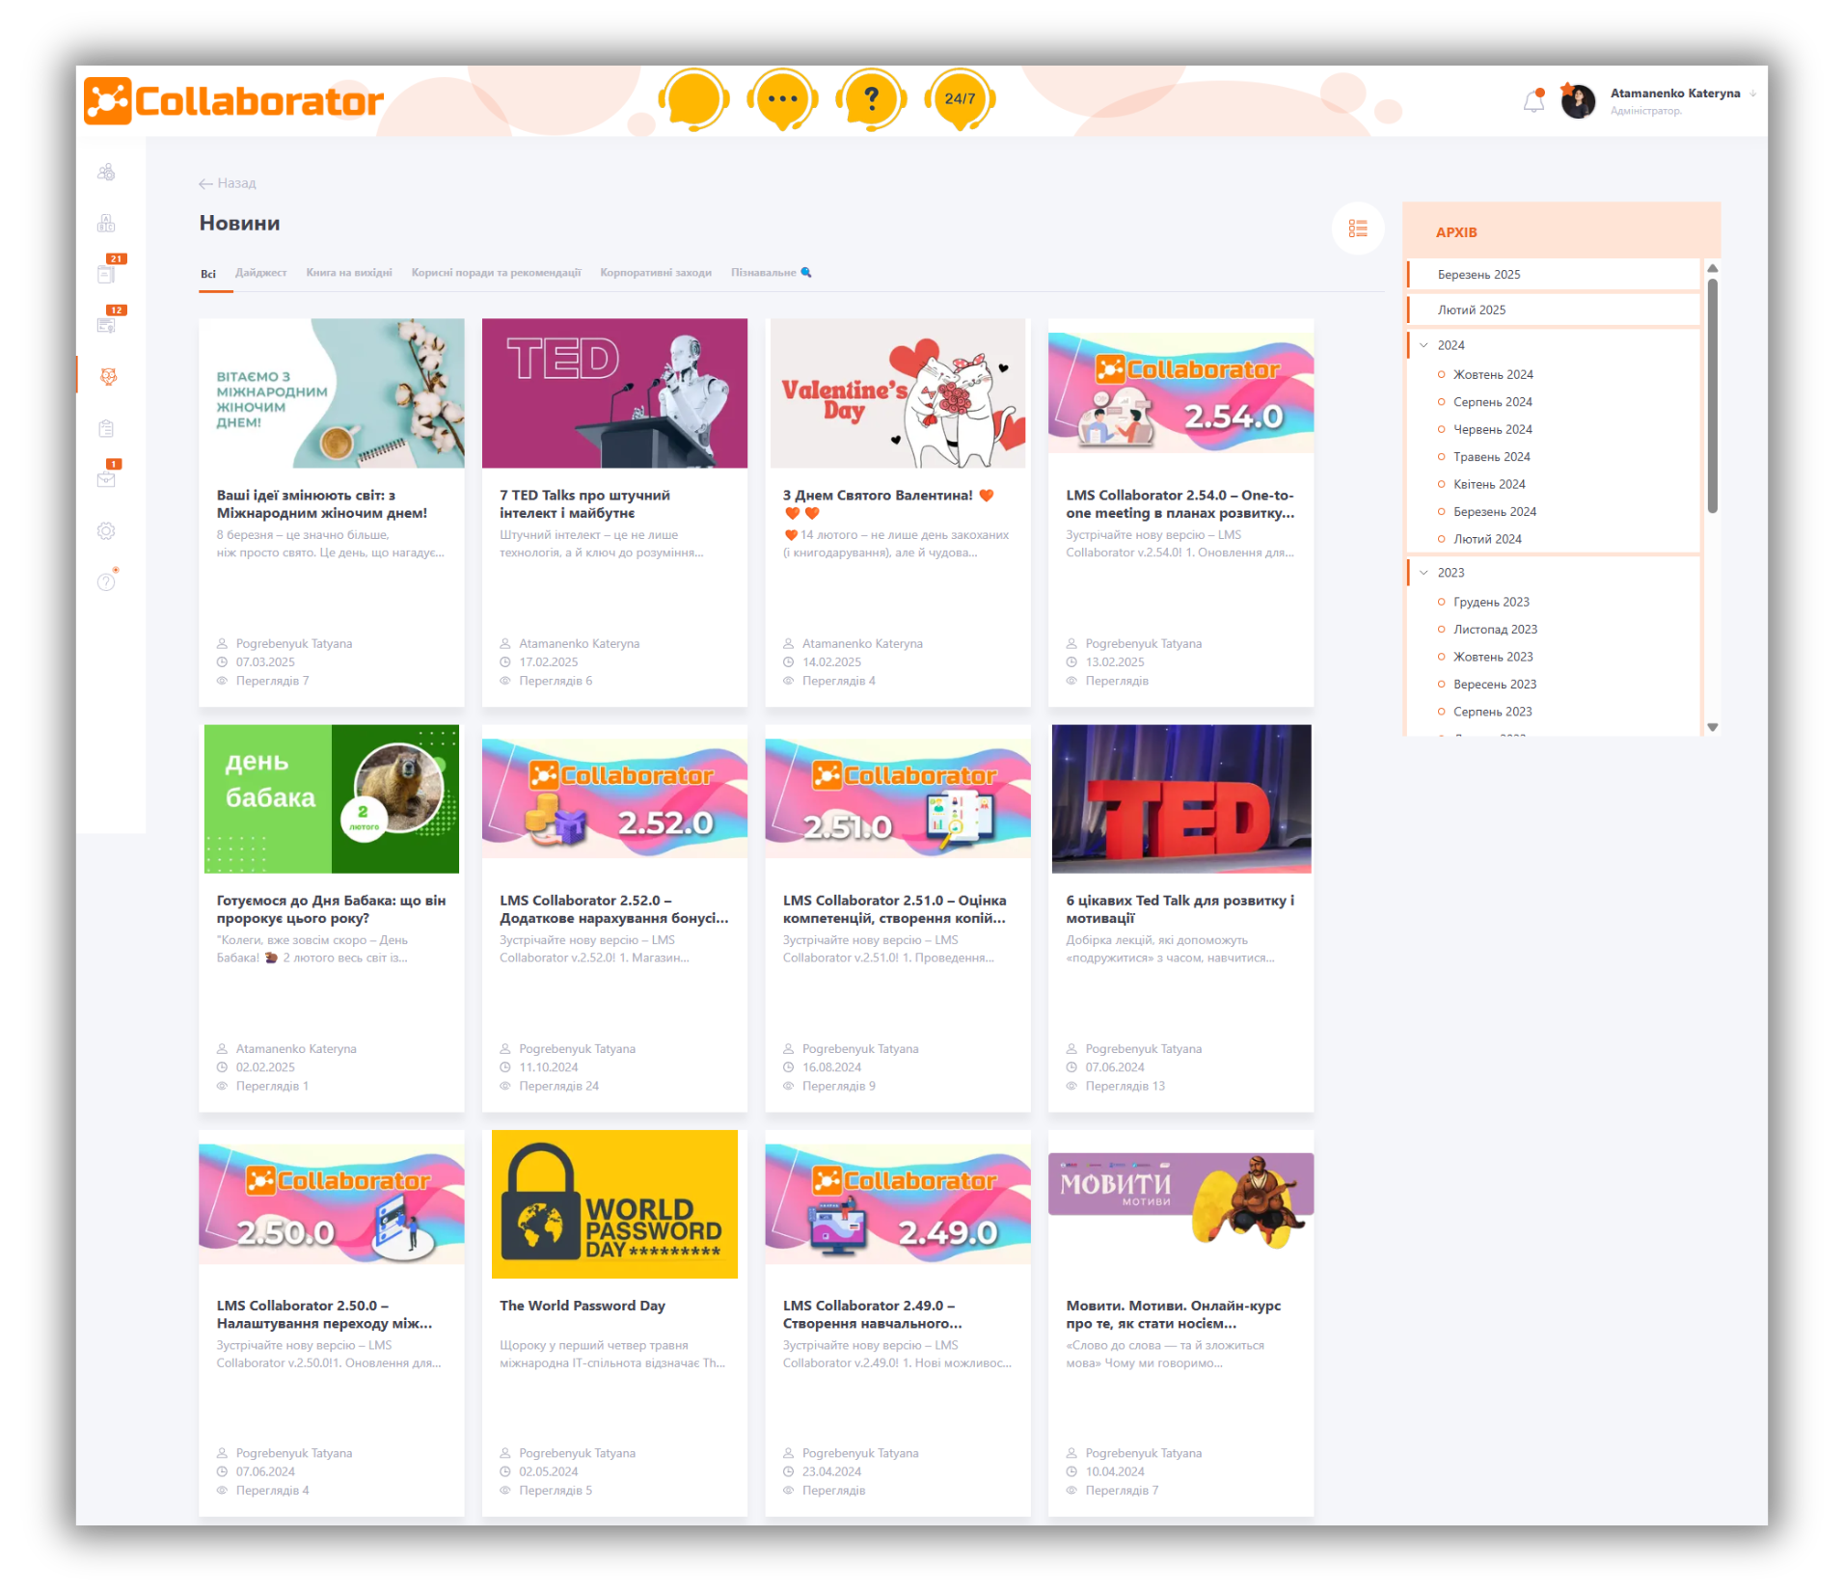
Task: Select Лютий 2024 archive entry
Action: click(x=1487, y=539)
